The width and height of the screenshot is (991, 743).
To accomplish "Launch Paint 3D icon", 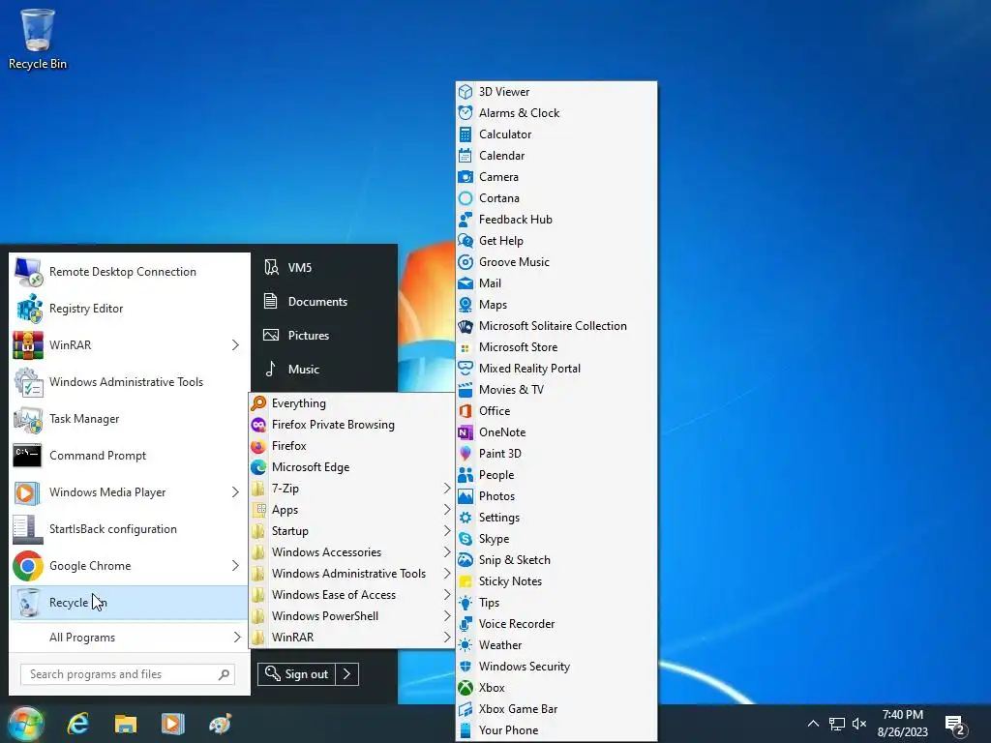I will (465, 454).
